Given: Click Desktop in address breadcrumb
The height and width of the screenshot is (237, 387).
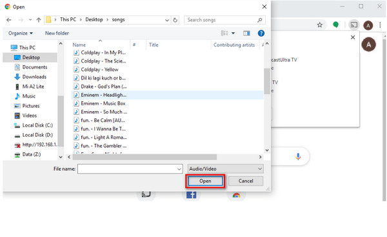Looking at the screenshot, I should point(94,19).
